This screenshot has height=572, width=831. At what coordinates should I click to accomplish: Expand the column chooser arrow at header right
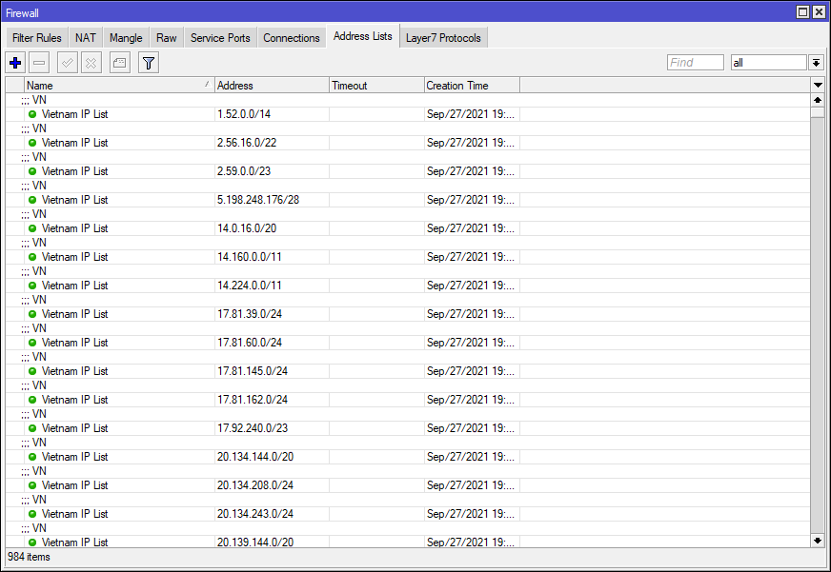(x=817, y=86)
